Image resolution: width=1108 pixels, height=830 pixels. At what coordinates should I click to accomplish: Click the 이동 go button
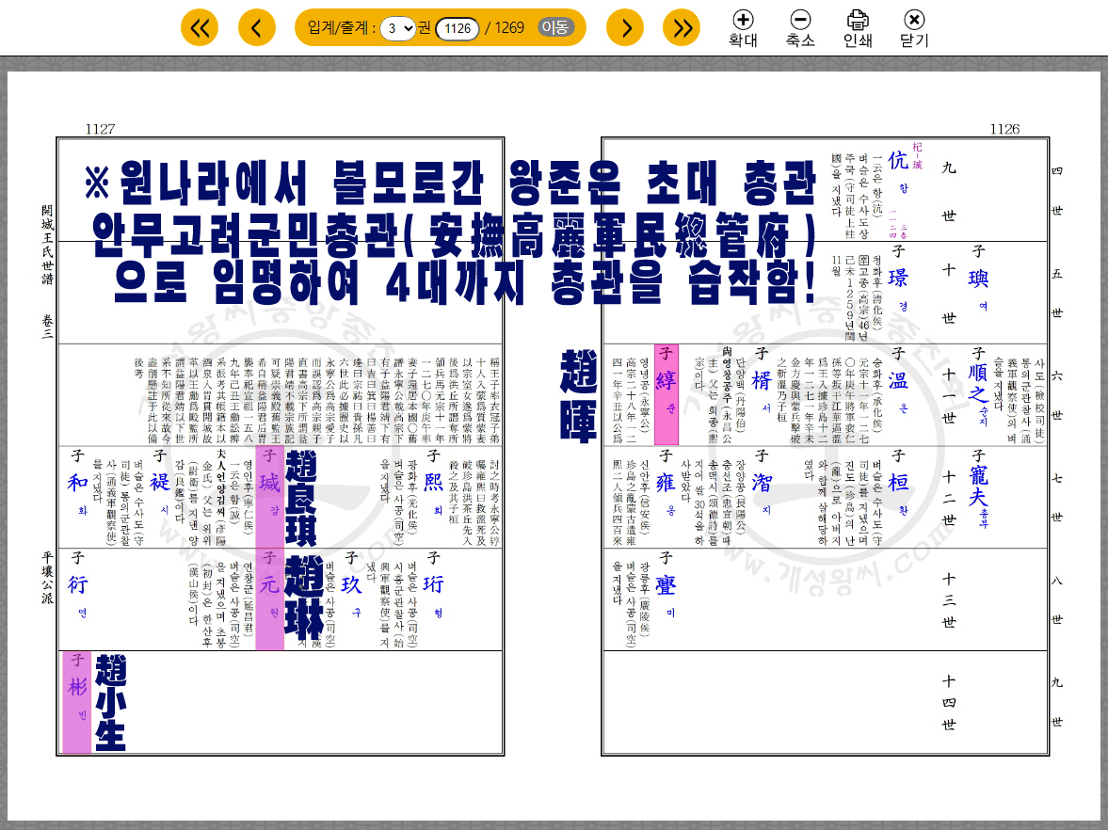tap(554, 27)
